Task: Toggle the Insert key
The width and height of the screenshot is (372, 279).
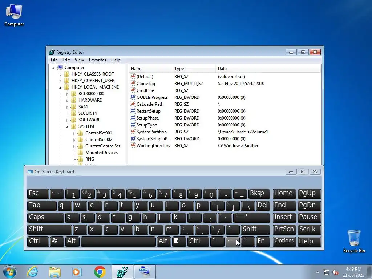Action: tap(284, 218)
